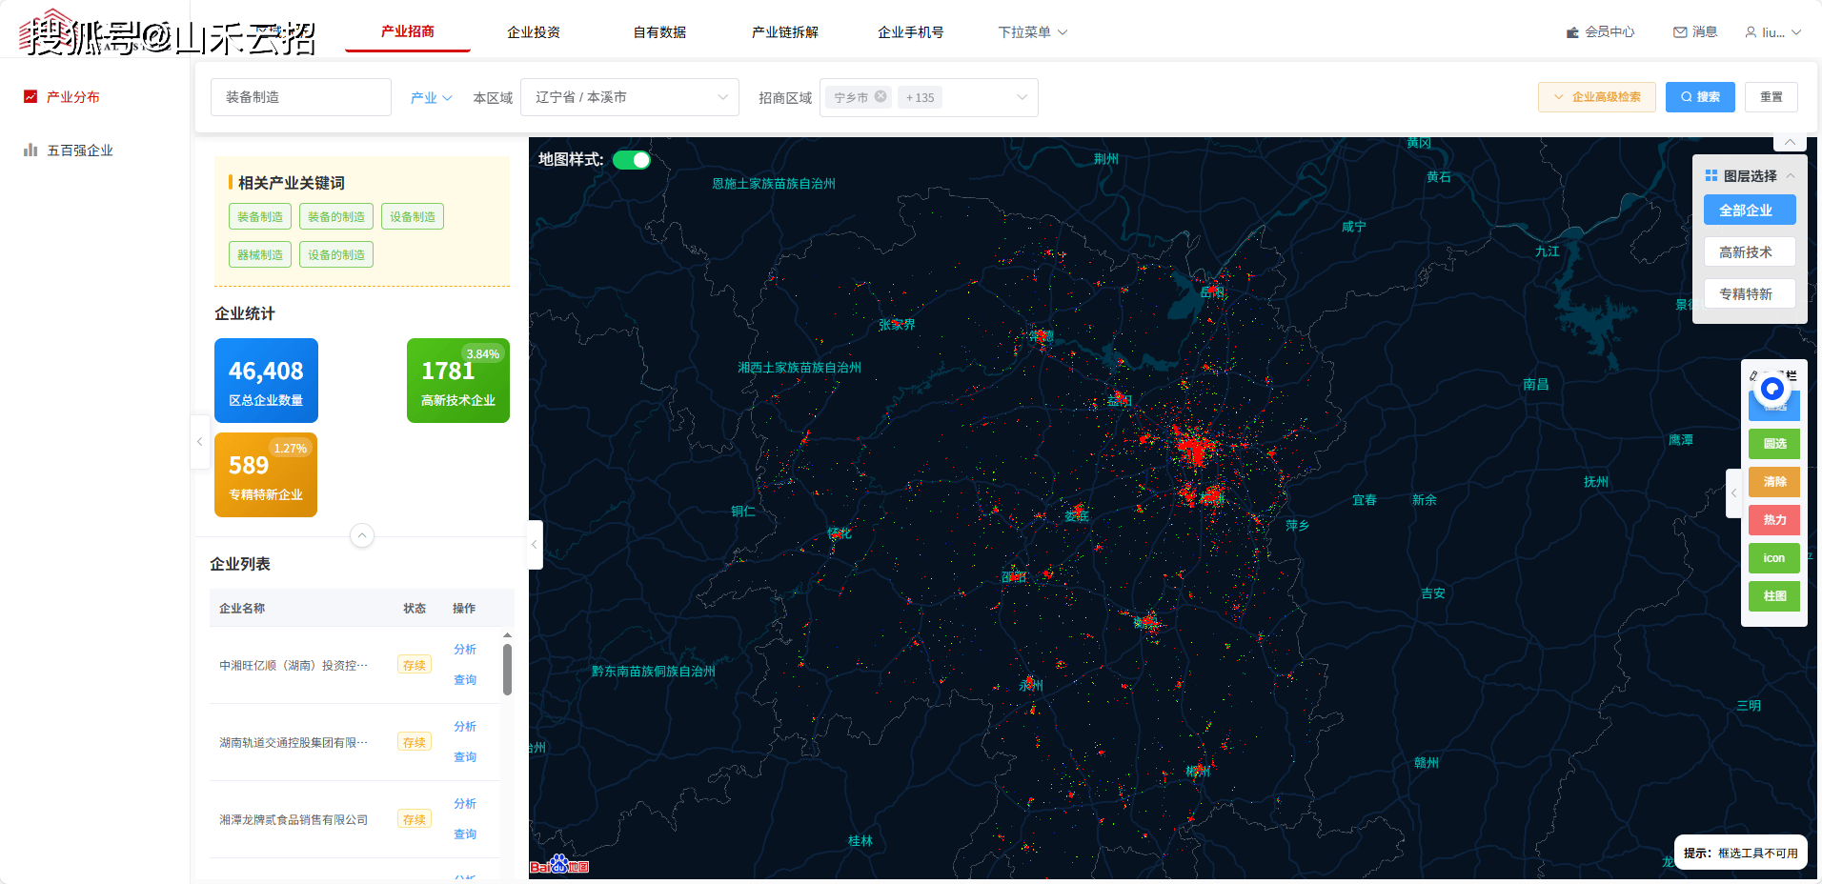This screenshot has height=884, width=1822.
Task: Click the blue round floating assistant icon
Action: pos(1771,389)
